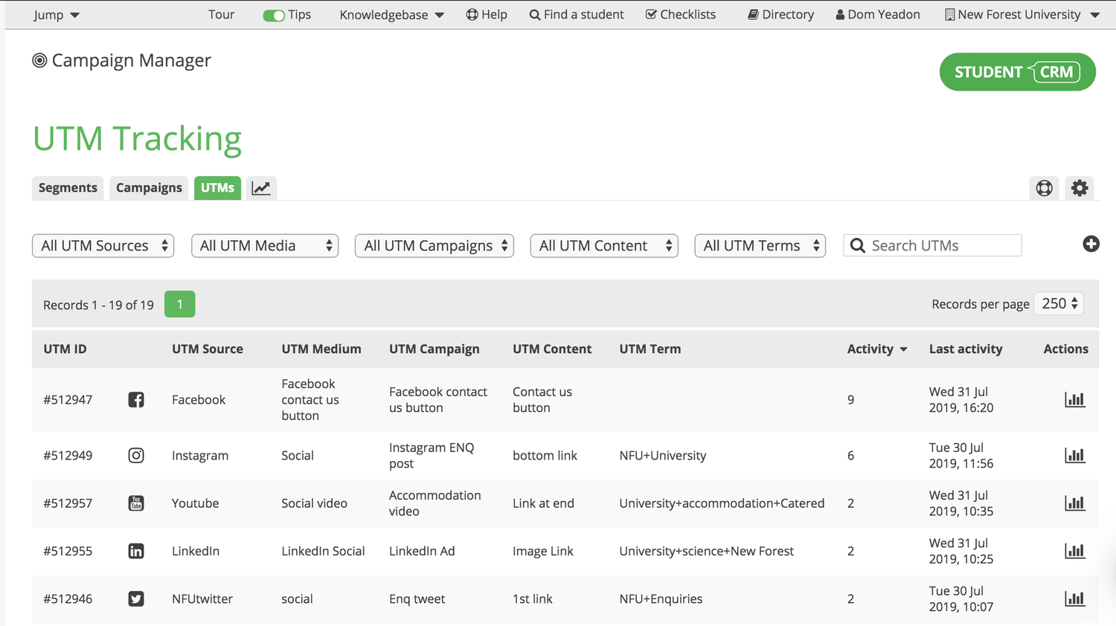The image size is (1116, 626).
Task: Click the Twitter icon next to NFUtwitter
Action: tap(136, 598)
